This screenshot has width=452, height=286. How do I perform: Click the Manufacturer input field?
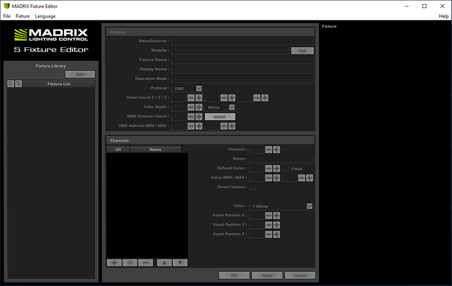[243, 41]
